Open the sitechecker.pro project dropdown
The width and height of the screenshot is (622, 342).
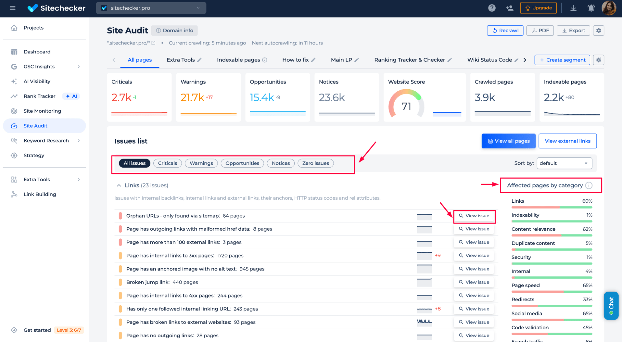151,8
